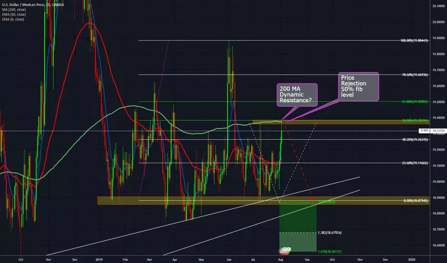Select the EMA (50, close) indicator legend
This screenshot has width=447, height=263.
click(14, 14)
